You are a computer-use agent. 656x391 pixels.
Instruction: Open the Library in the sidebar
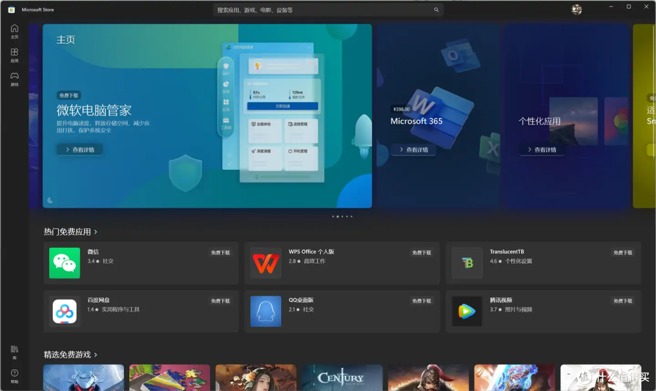click(x=14, y=353)
